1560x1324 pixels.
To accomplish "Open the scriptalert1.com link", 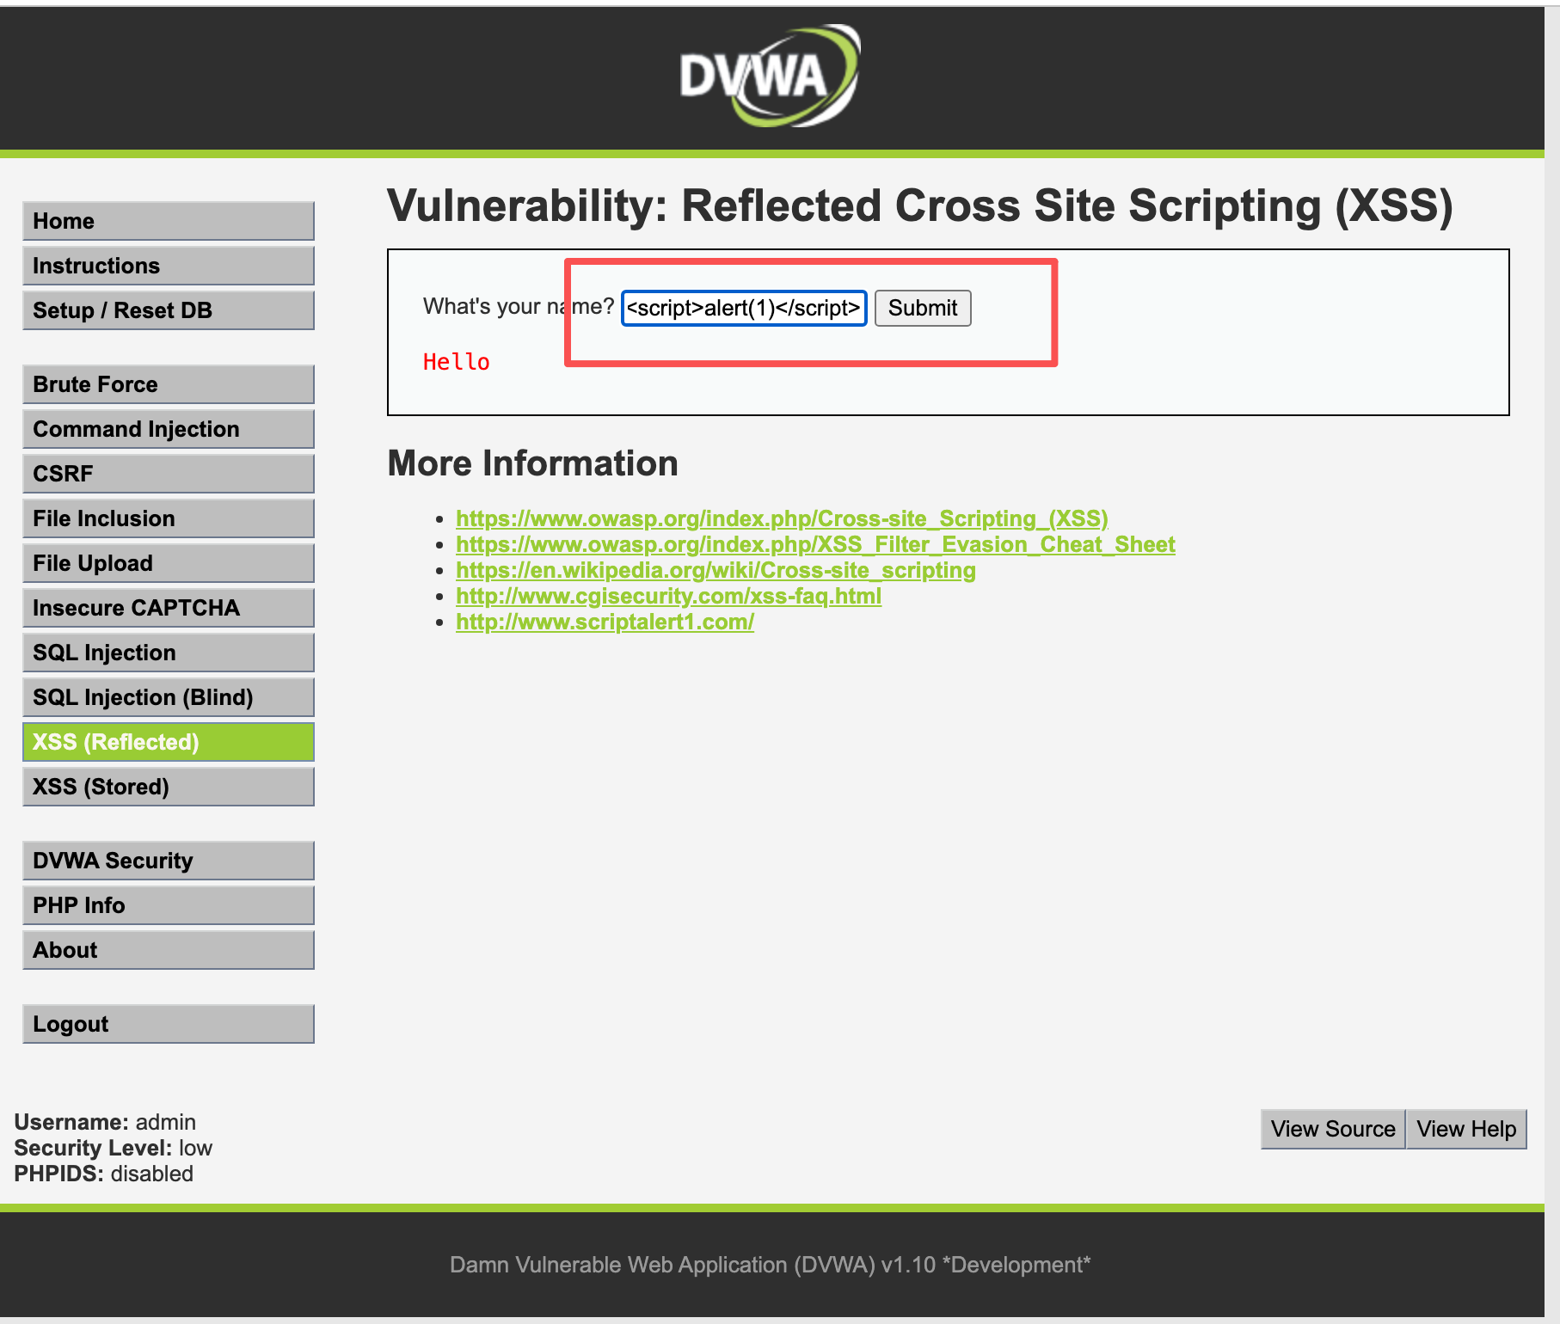I will click(x=605, y=622).
